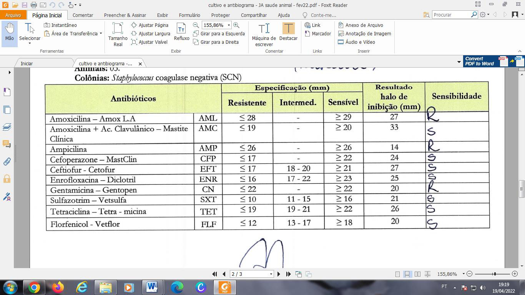Go to first page button
The width and height of the screenshot is (525, 295).
(215, 274)
